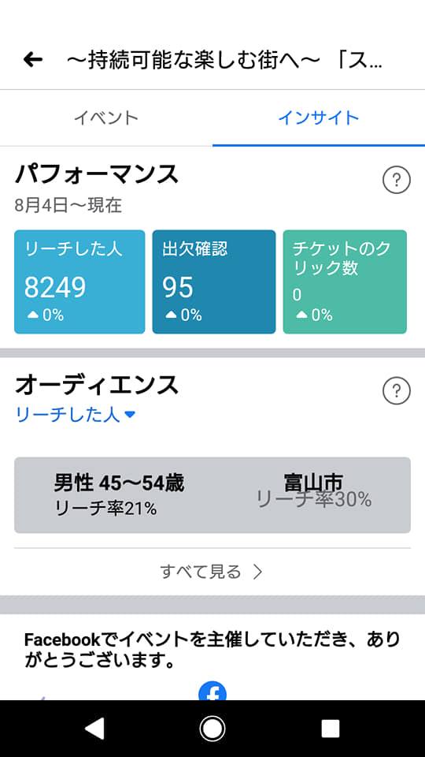Tap the event title in the header
The height and width of the screenshot is (757, 425).
click(224, 61)
